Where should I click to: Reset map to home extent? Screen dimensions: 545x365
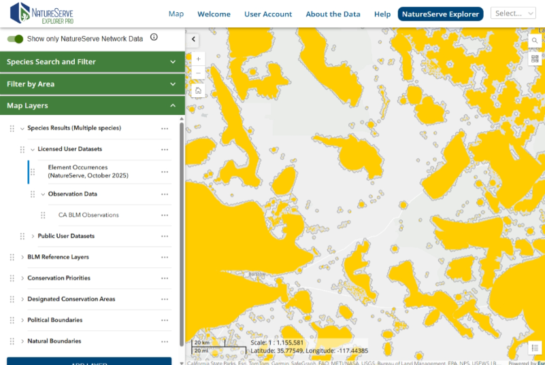pyautogui.click(x=198, y=90)
